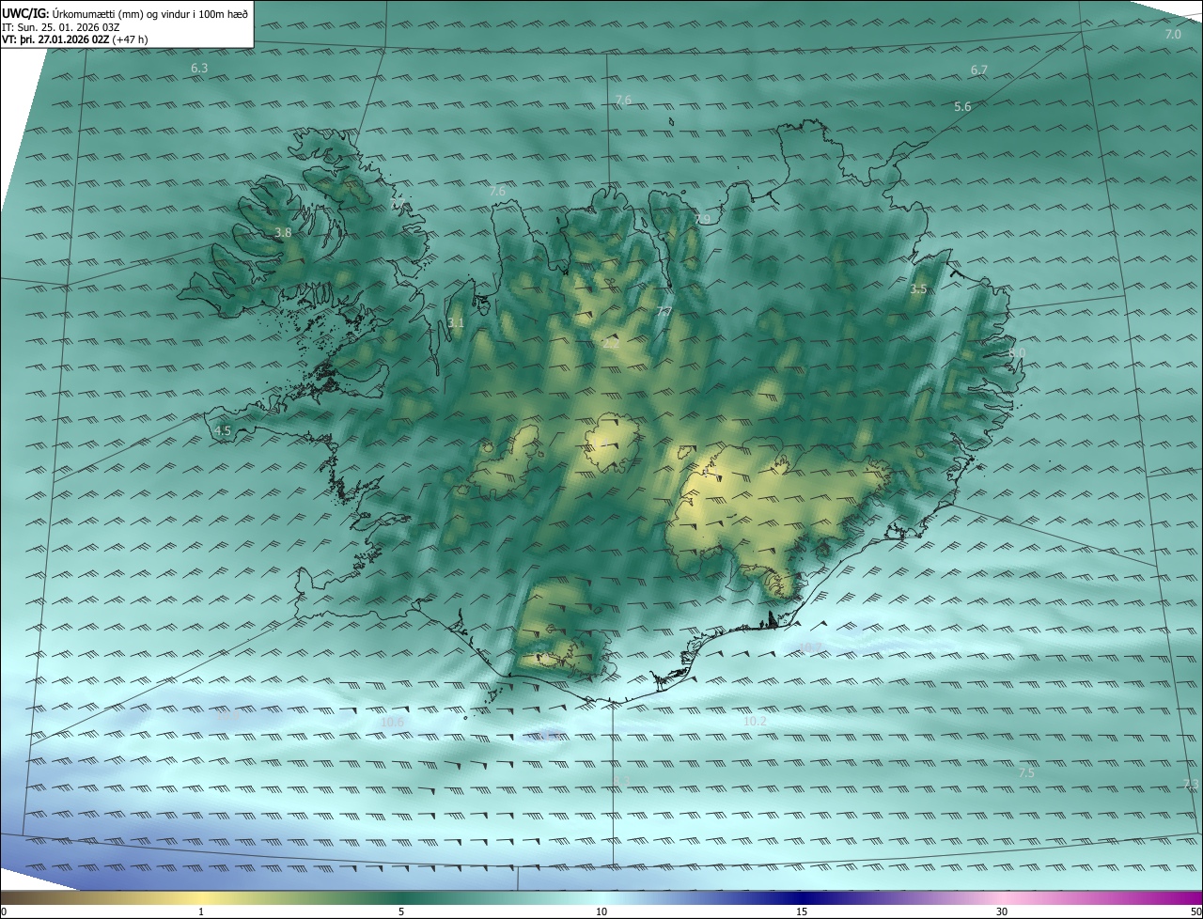Click the '50' tick on the colour scale
Viewport: 1203px width, 919px height.
(1195, 911)
